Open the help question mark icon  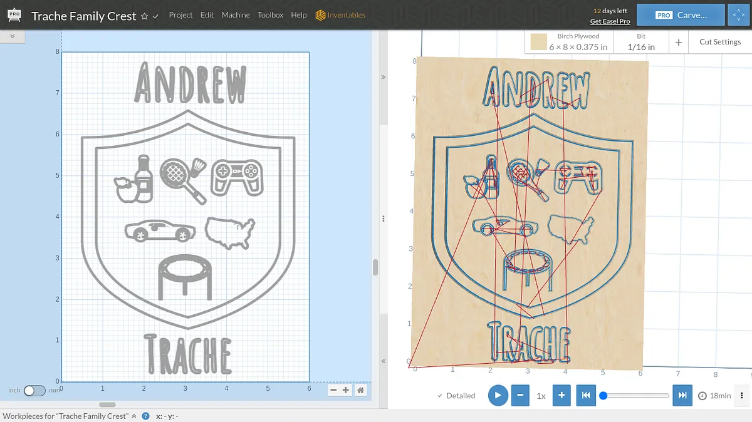(x=145, y=416)
